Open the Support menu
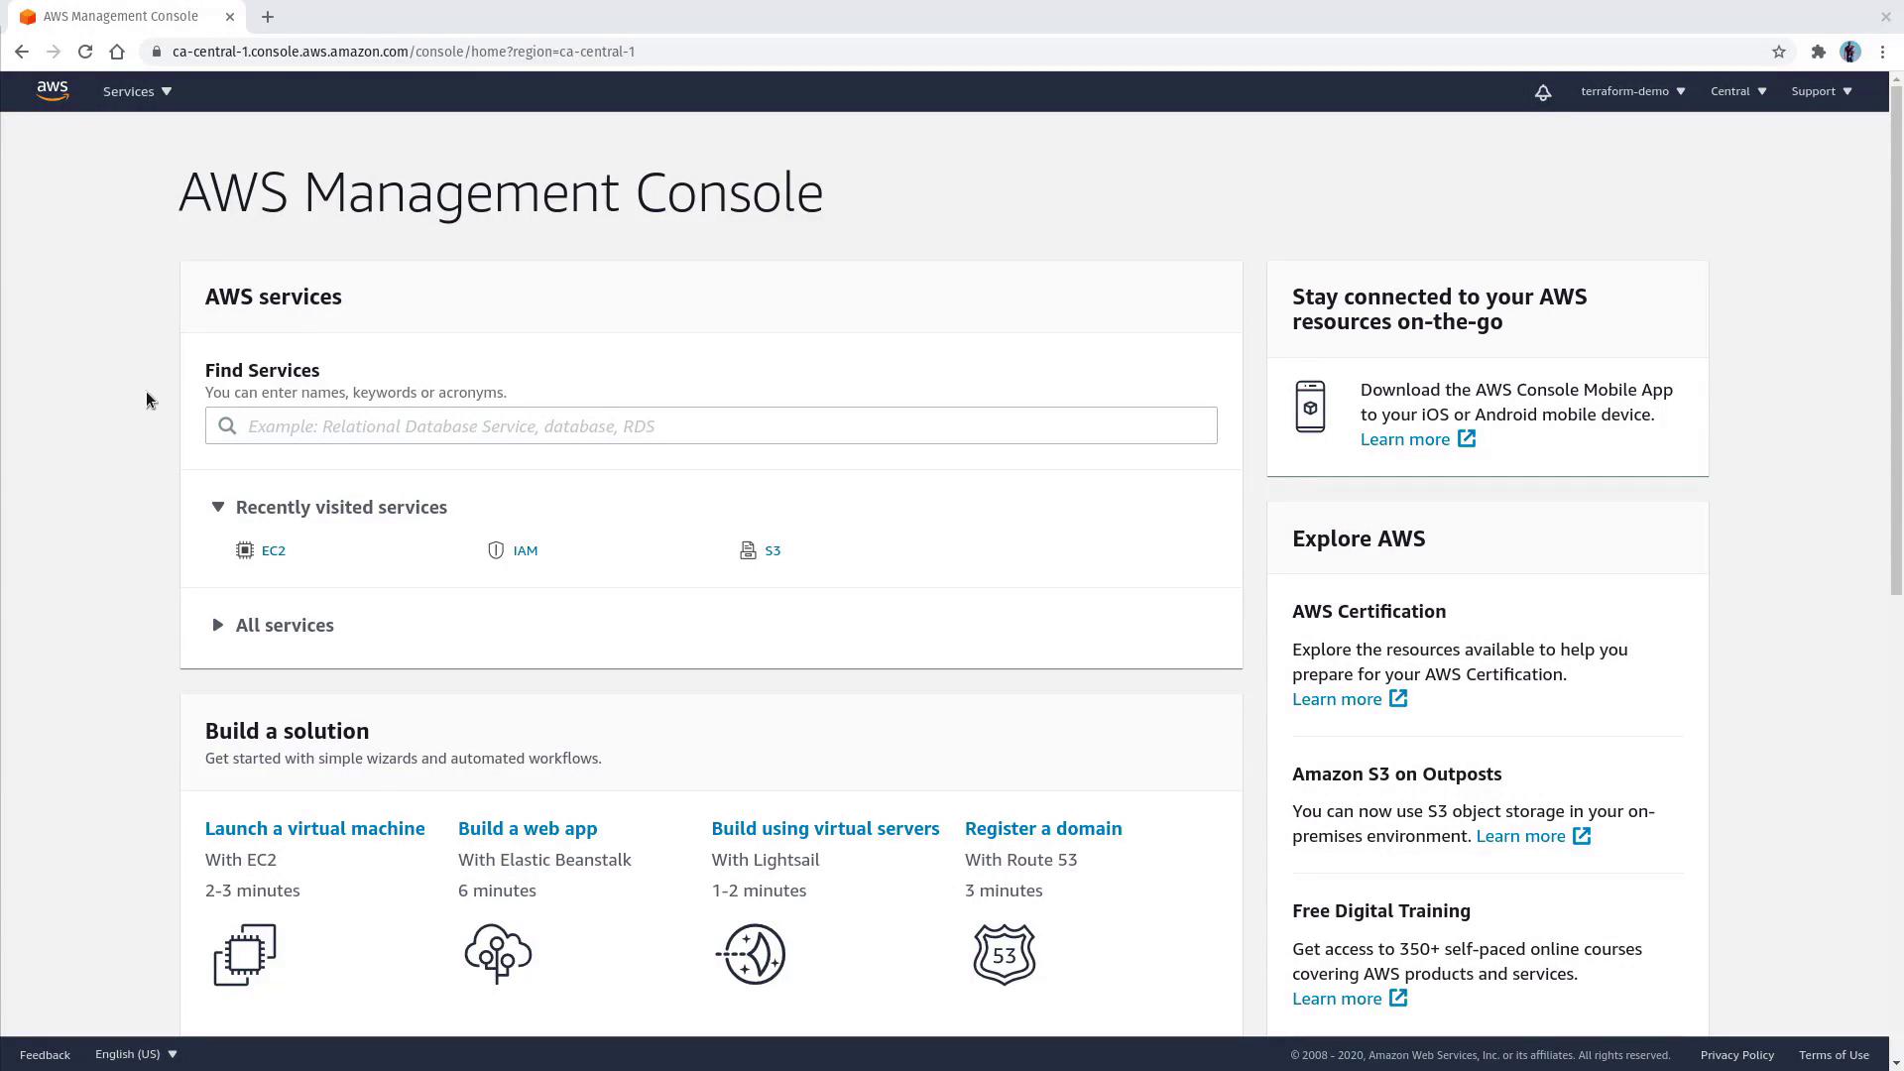Screen dimensions: 1904x1071 pyautogui.click(x=1821, y=91)
